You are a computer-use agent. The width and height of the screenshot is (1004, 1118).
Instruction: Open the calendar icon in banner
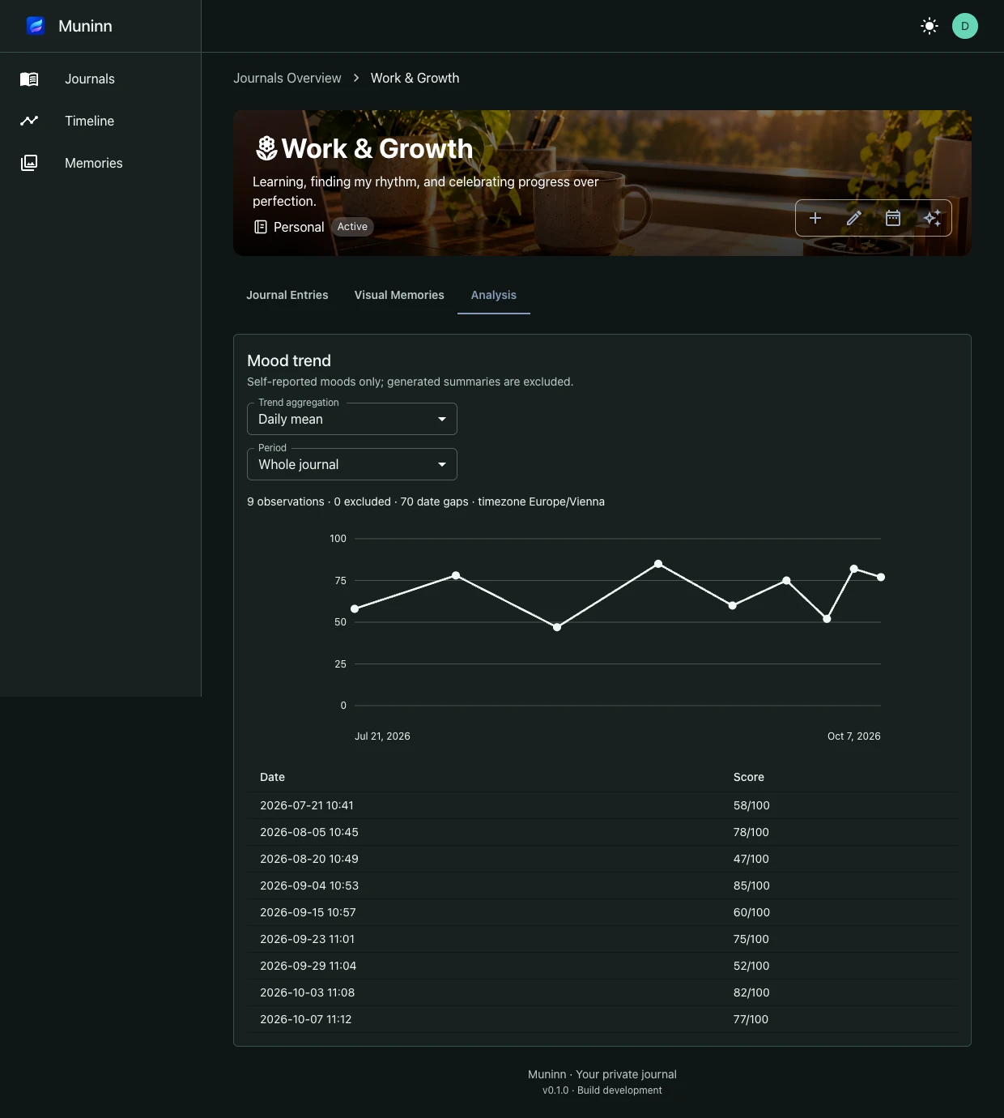click(893, 218)
